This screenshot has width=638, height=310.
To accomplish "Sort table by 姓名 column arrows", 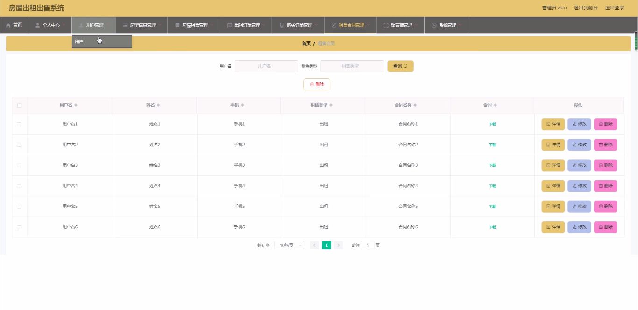I will click(158, 105).
